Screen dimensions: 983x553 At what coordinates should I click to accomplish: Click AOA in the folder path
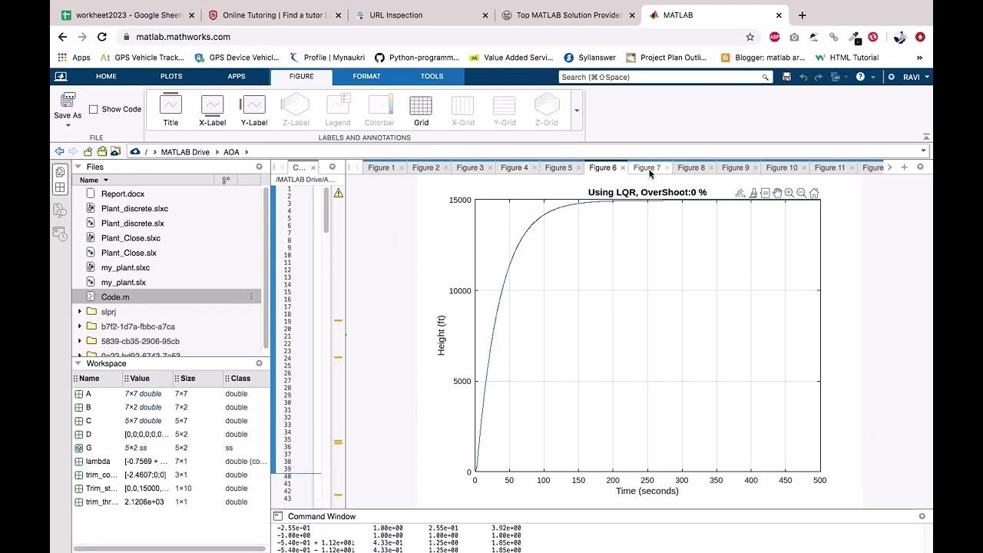tap(231, 152)
